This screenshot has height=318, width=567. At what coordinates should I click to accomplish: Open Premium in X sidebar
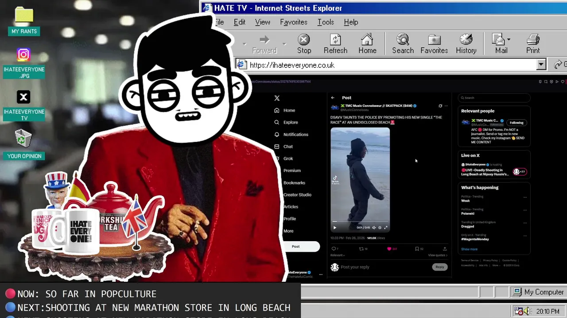(x=291, y=170)
